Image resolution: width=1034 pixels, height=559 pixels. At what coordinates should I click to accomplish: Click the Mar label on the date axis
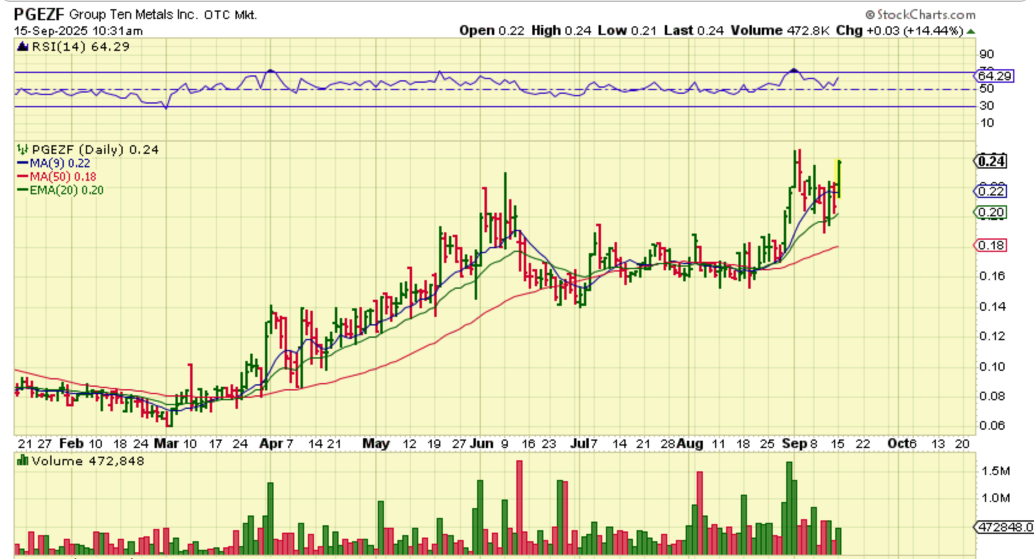[166, 444]
